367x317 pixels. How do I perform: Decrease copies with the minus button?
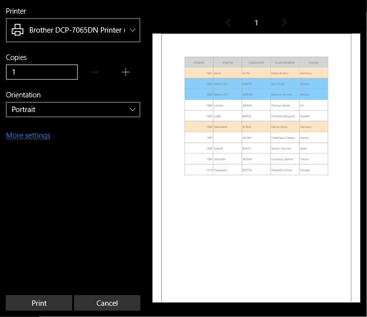[95, 72]
